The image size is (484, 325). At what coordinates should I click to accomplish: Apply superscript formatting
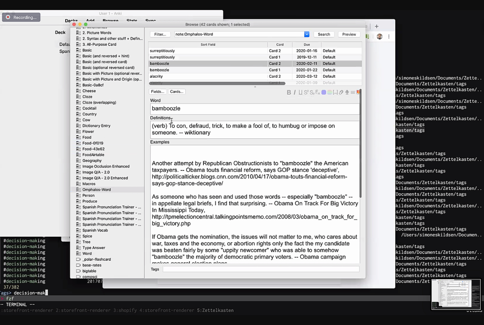click(x=306, y=92)
